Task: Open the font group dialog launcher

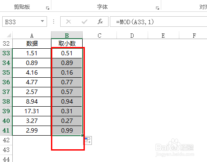Action: [157, 8]
